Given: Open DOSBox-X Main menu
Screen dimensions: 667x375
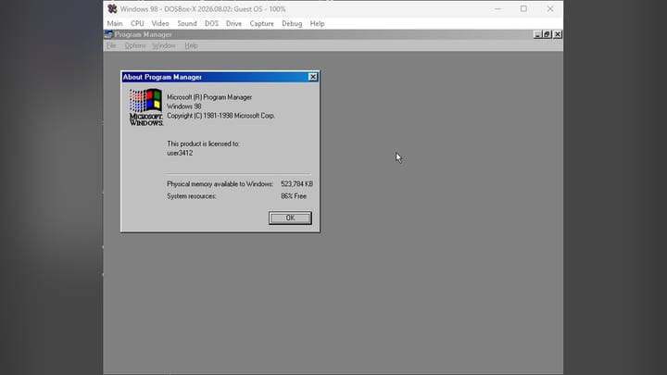Looking at the screenshot, I should click(x=115, y=23).
